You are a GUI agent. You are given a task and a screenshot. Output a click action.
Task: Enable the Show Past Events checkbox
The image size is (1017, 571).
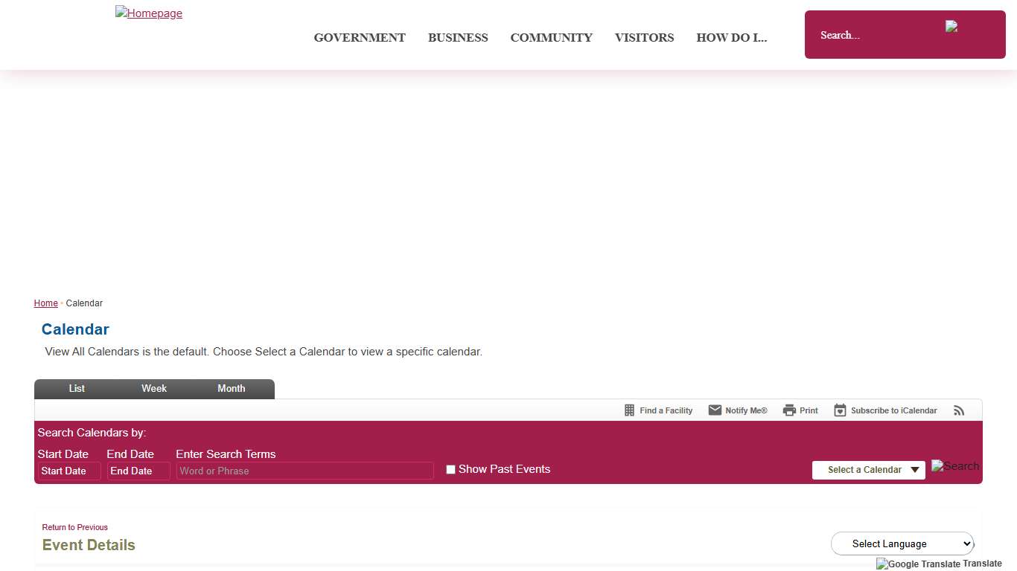(x=450, y=469)
